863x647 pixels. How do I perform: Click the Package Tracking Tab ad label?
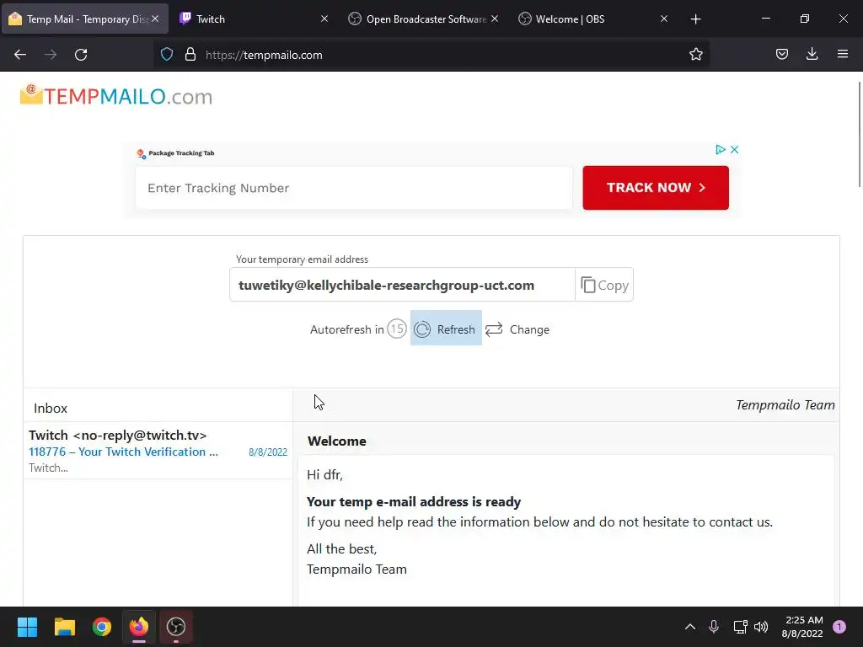pos(175,153)
